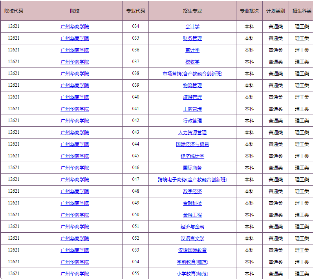Open the 数字经济 major link
The height and width of the screenshot is (279, 313).
point(192,191)
